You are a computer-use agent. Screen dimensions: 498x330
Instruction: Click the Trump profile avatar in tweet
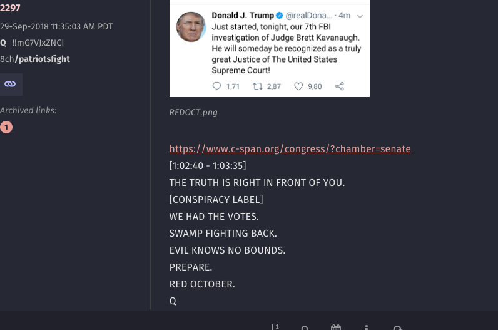point(191,27)
